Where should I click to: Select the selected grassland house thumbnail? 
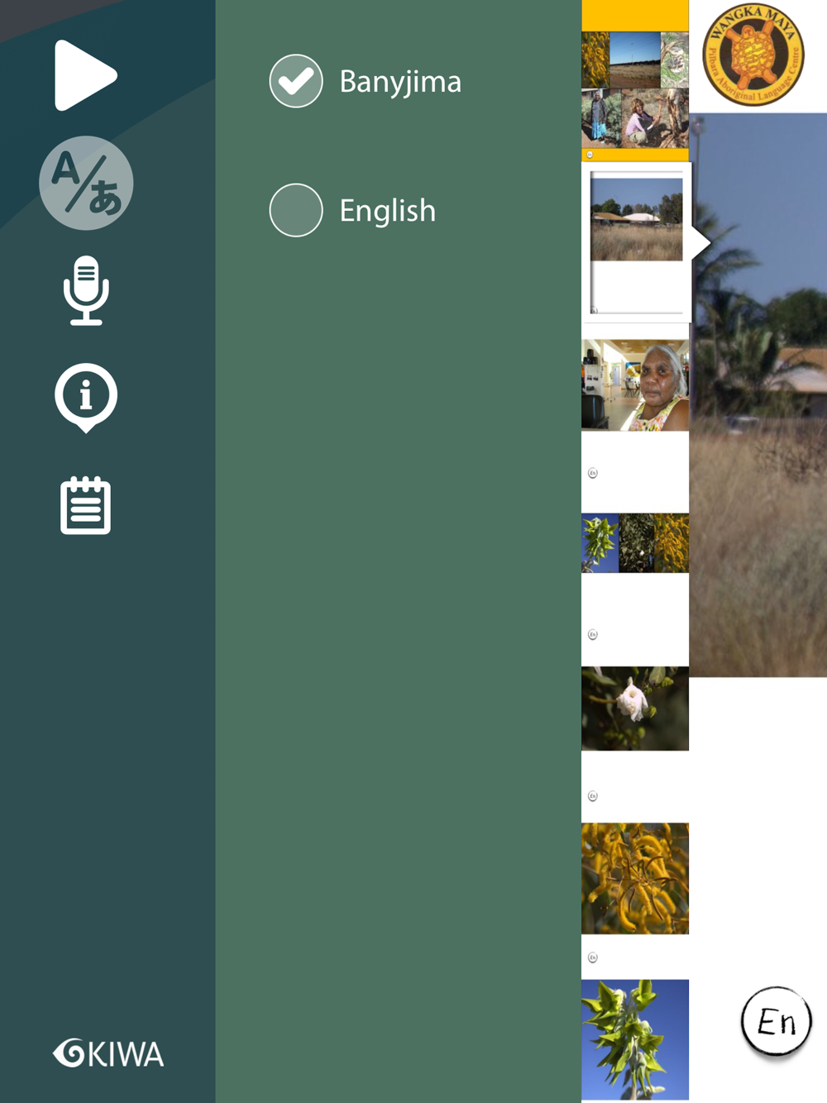pos(637,243)
